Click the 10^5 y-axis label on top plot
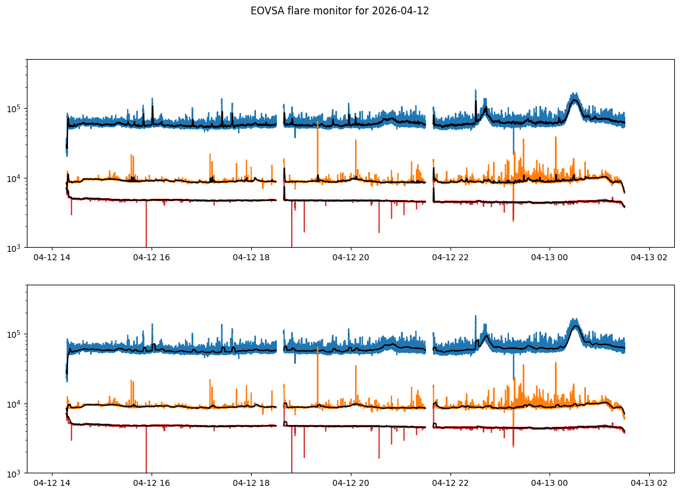The height and width of the screenshot is (493, 682). 15,109
